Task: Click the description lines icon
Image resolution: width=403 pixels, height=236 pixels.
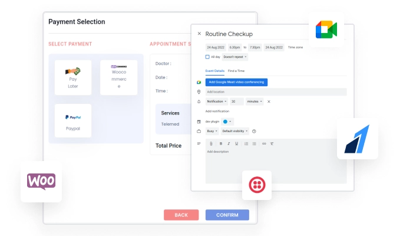Action: (x=199, y=143)
